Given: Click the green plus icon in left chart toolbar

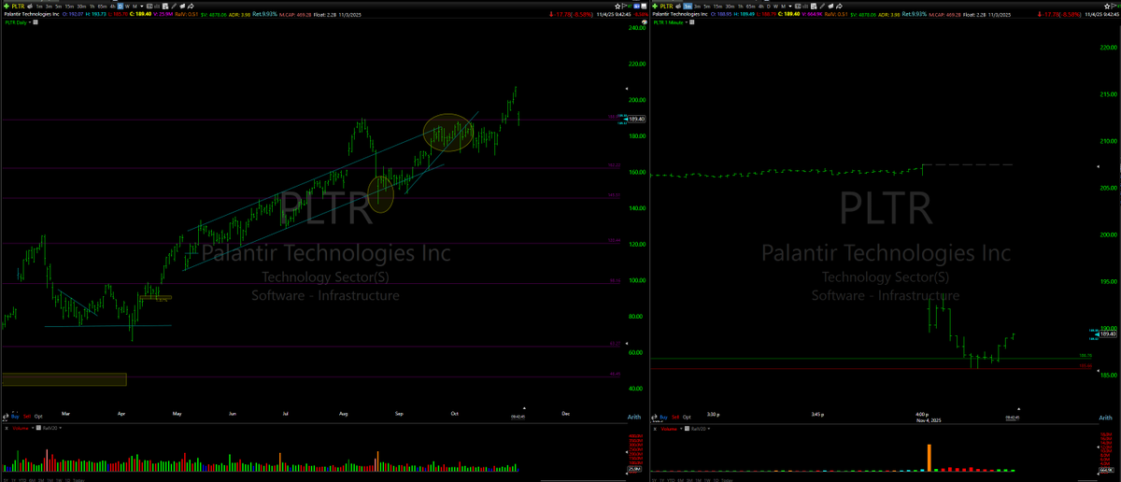Looking at the screenshot, I should (x=7, y=6).
